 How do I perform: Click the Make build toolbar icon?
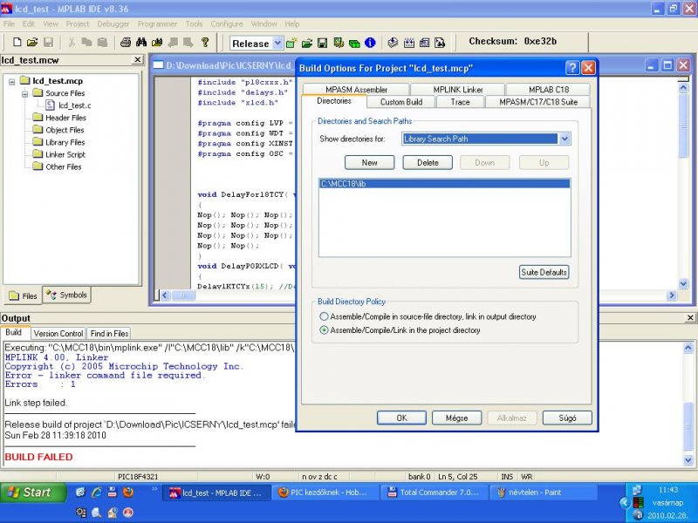393,43
